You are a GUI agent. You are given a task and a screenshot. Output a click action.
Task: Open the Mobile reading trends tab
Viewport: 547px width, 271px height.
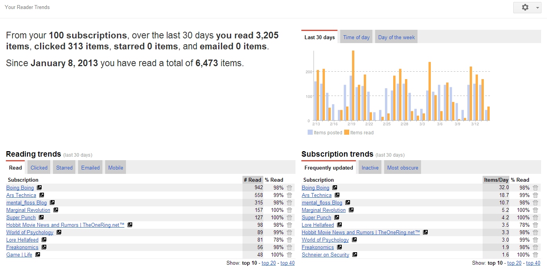click(x=116, y=168)
